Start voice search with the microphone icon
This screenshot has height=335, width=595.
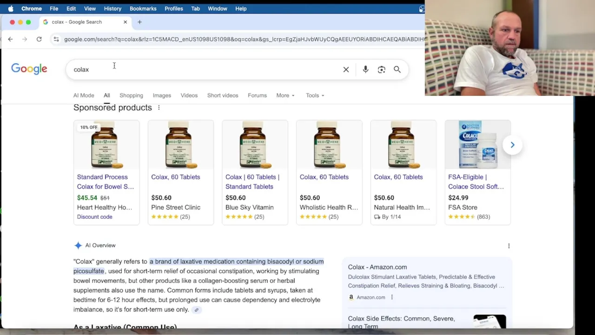(x=365, y=69)
